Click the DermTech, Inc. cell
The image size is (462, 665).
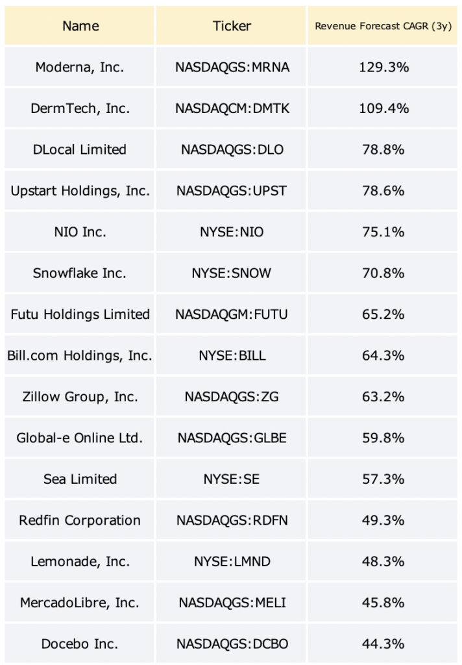79,108
